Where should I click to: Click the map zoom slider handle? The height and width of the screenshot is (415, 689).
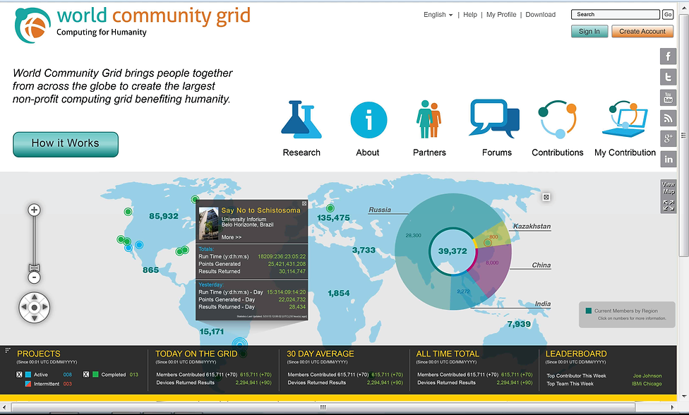tap(35, 267)
